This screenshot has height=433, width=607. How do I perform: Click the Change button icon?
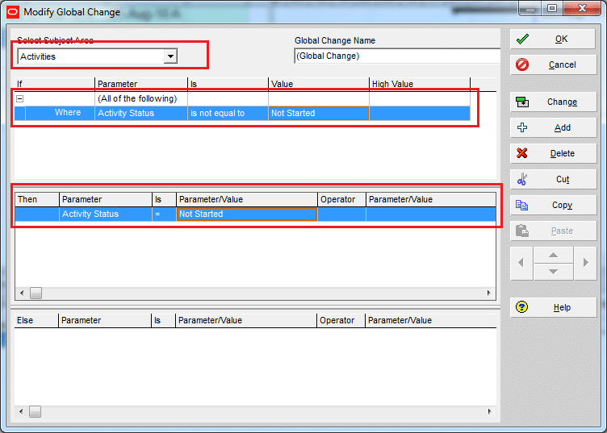coord(522,102)
